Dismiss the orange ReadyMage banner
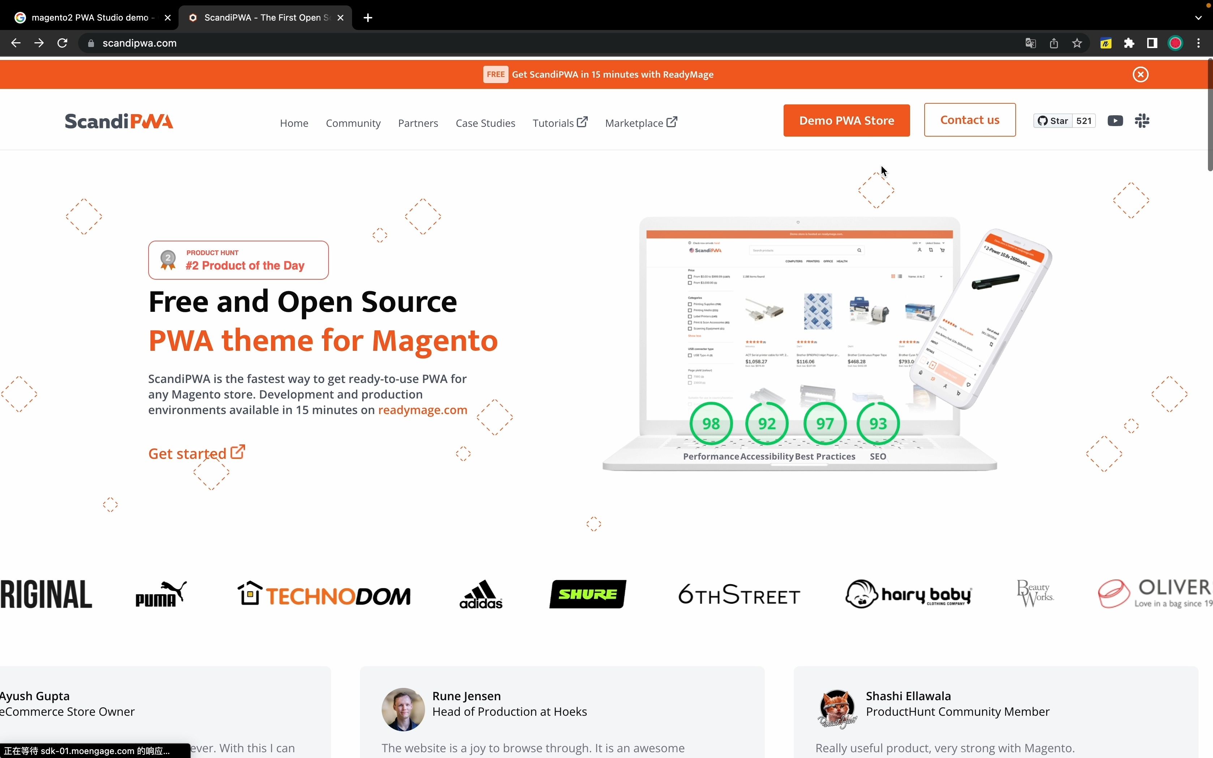 click(x=1140, y=74)
